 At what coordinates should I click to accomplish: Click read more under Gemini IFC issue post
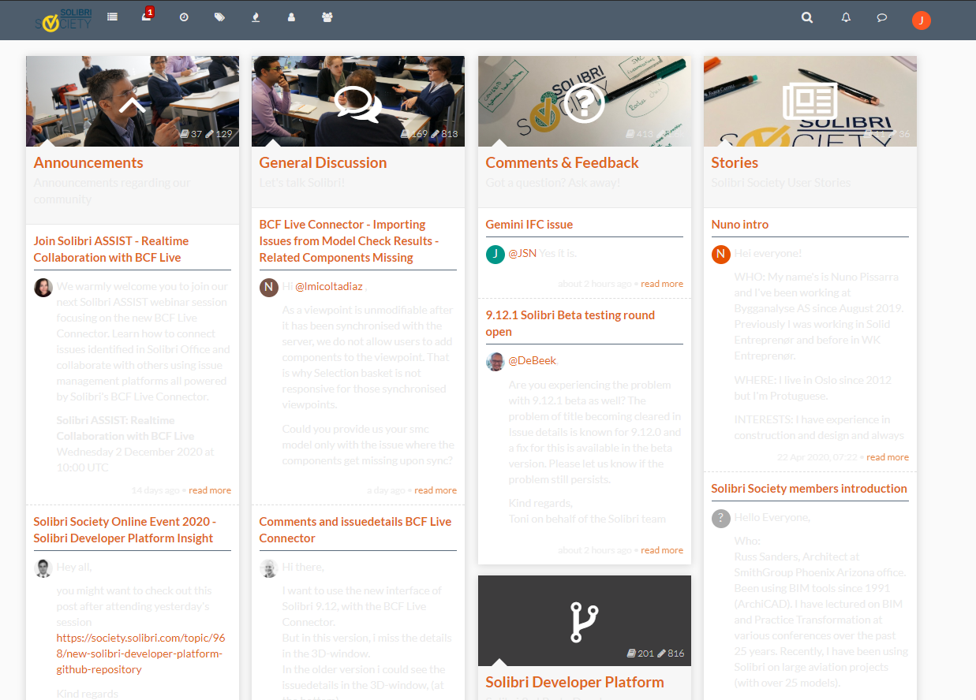coord(662,284)
